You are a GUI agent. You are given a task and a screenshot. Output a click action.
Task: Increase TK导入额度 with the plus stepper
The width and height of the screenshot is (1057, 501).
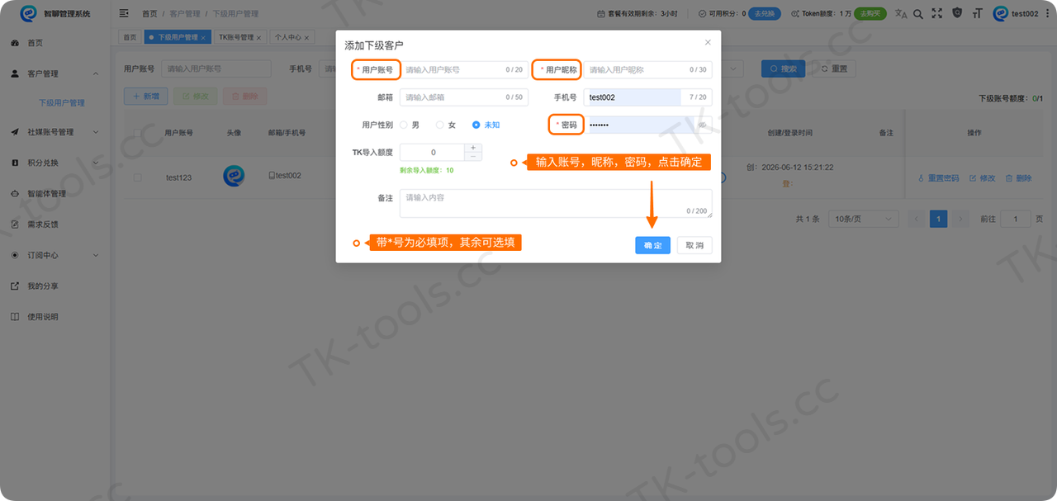click(473, 149)
